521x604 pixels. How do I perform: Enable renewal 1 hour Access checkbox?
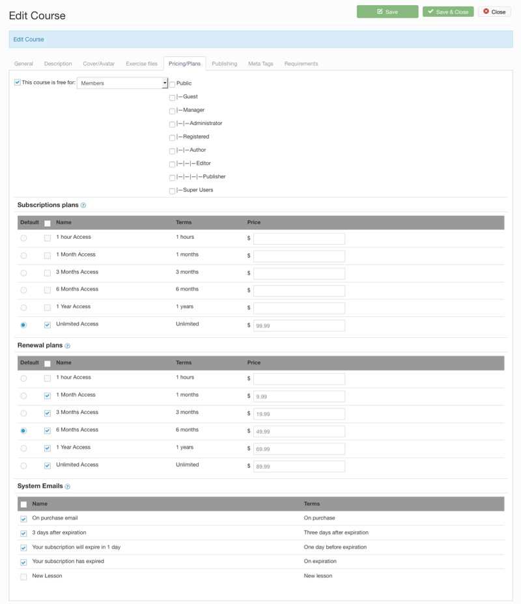tap(48, 378)
